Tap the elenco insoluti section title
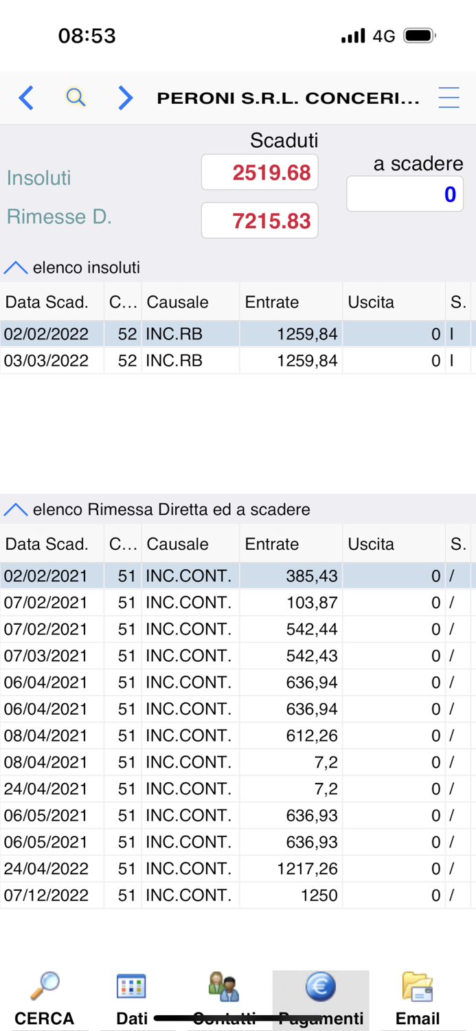476x1031 pixels. click(87, 267)
